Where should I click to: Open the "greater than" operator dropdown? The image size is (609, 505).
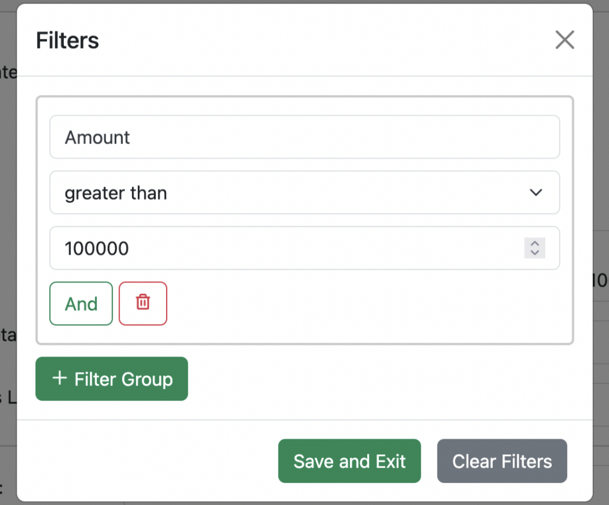304,192
